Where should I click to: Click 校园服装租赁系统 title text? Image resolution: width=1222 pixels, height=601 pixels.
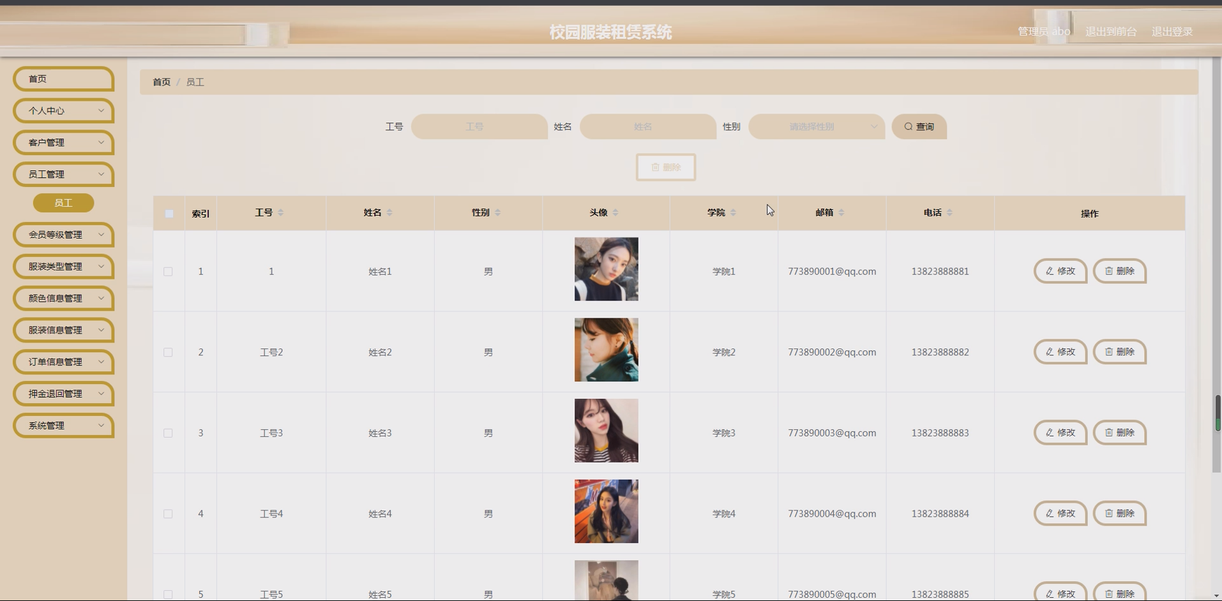[x=610, y=32]
